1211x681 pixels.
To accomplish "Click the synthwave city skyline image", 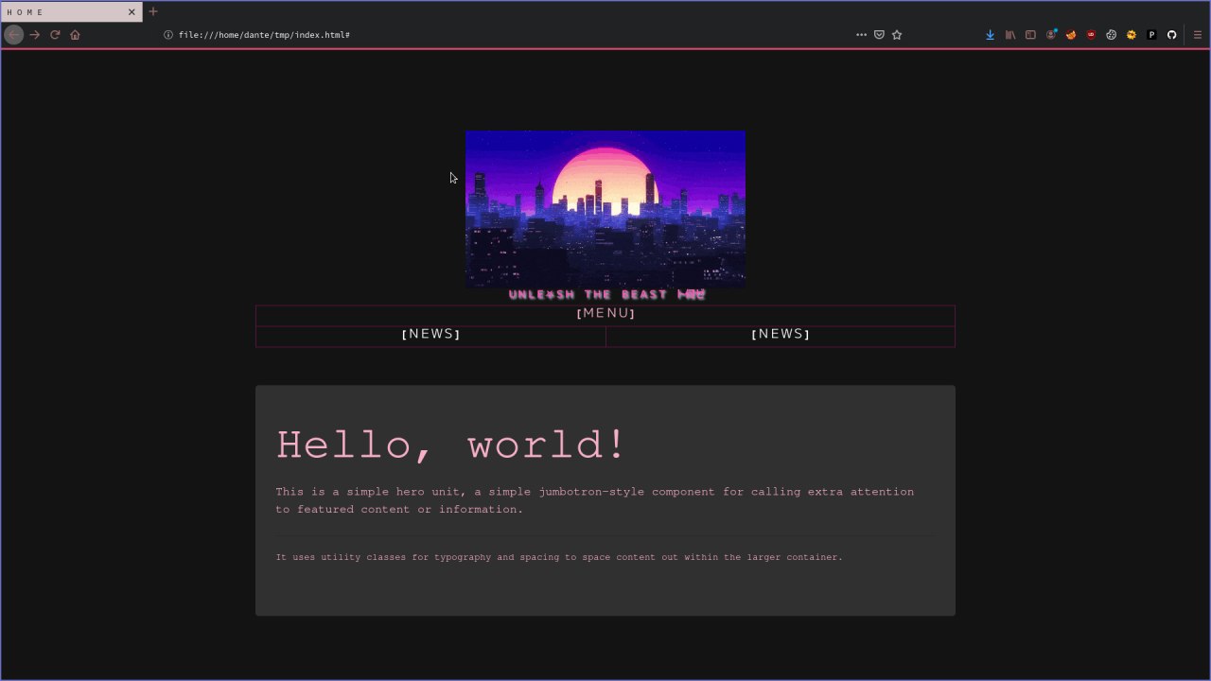I will (x=605, y=209).
